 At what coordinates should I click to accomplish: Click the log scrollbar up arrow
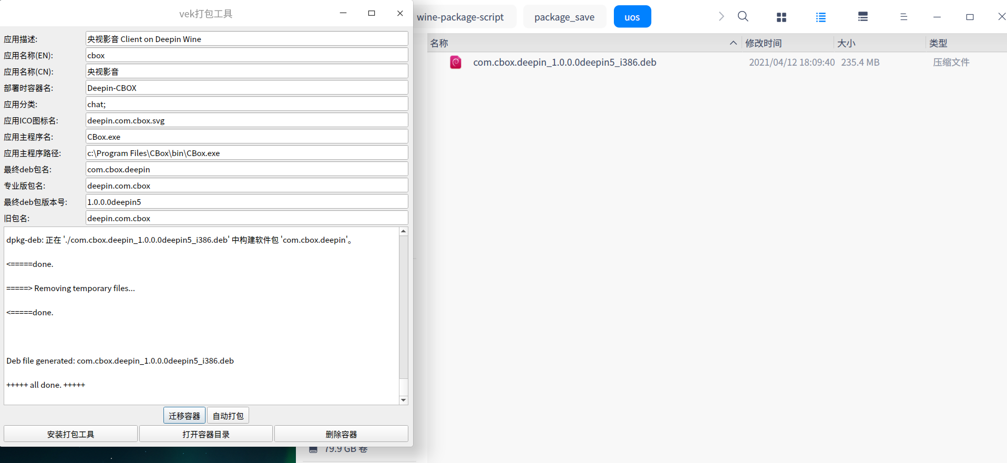click(x=403, y=231)
